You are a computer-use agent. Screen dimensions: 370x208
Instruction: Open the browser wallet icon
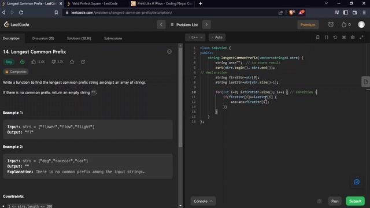(354, 13)
